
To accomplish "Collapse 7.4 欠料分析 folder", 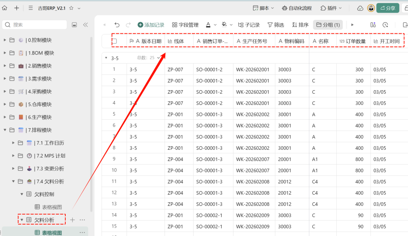I will [x=13, y=181].
